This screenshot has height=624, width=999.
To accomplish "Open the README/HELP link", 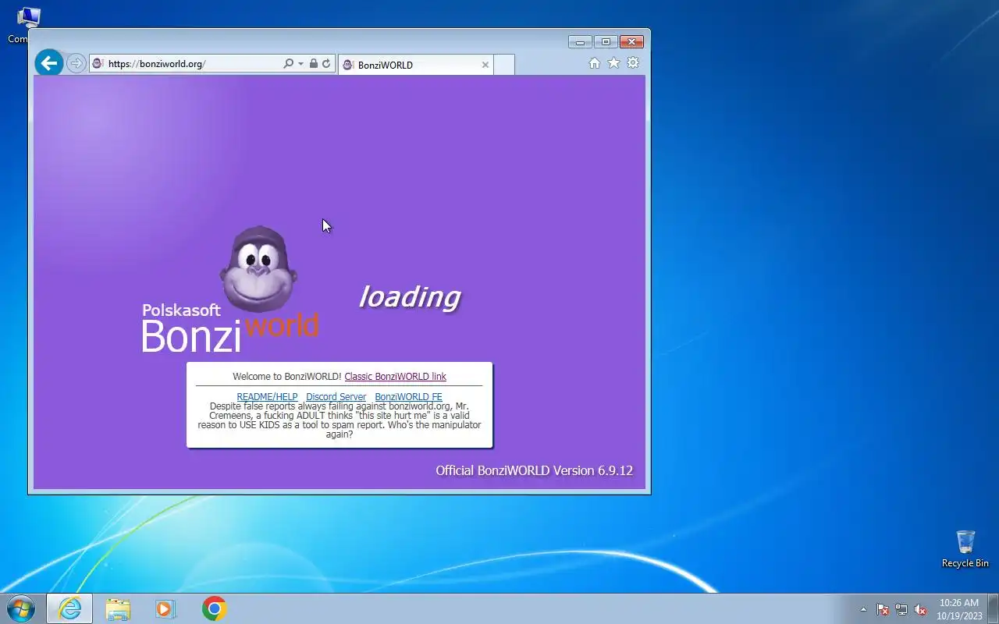I will 267,396.
